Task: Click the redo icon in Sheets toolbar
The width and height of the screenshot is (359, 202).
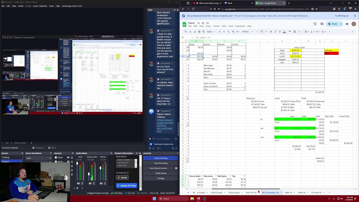Action: (195, 32)
